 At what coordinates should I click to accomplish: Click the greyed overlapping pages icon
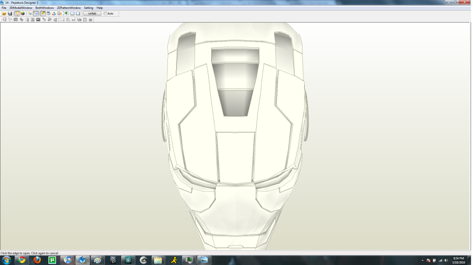(x=80, y=19)
